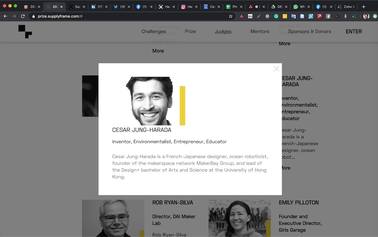Click the CESAR JUNG-HARADA name in popup
378x237 pixels.
[142, 130]
